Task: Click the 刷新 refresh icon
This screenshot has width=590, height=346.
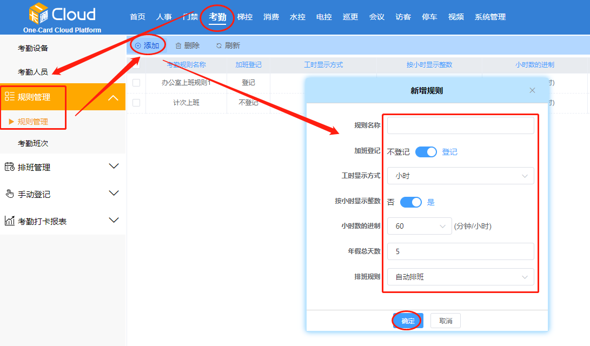Action: pos(218,46)
